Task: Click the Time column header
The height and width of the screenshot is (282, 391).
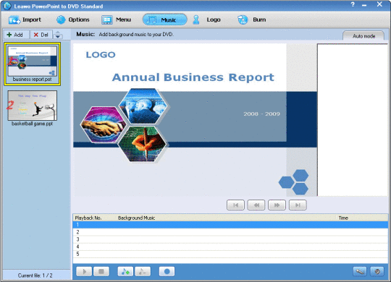Action: click(x=343, y=218)
